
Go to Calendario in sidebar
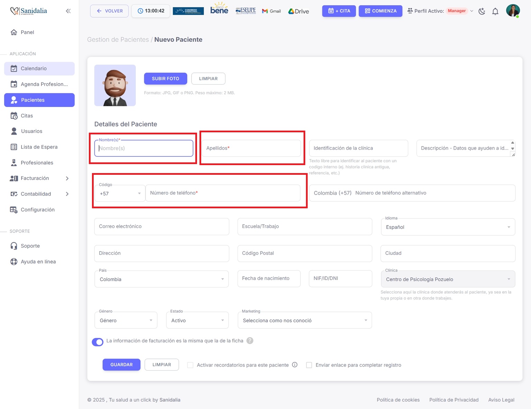34,68
